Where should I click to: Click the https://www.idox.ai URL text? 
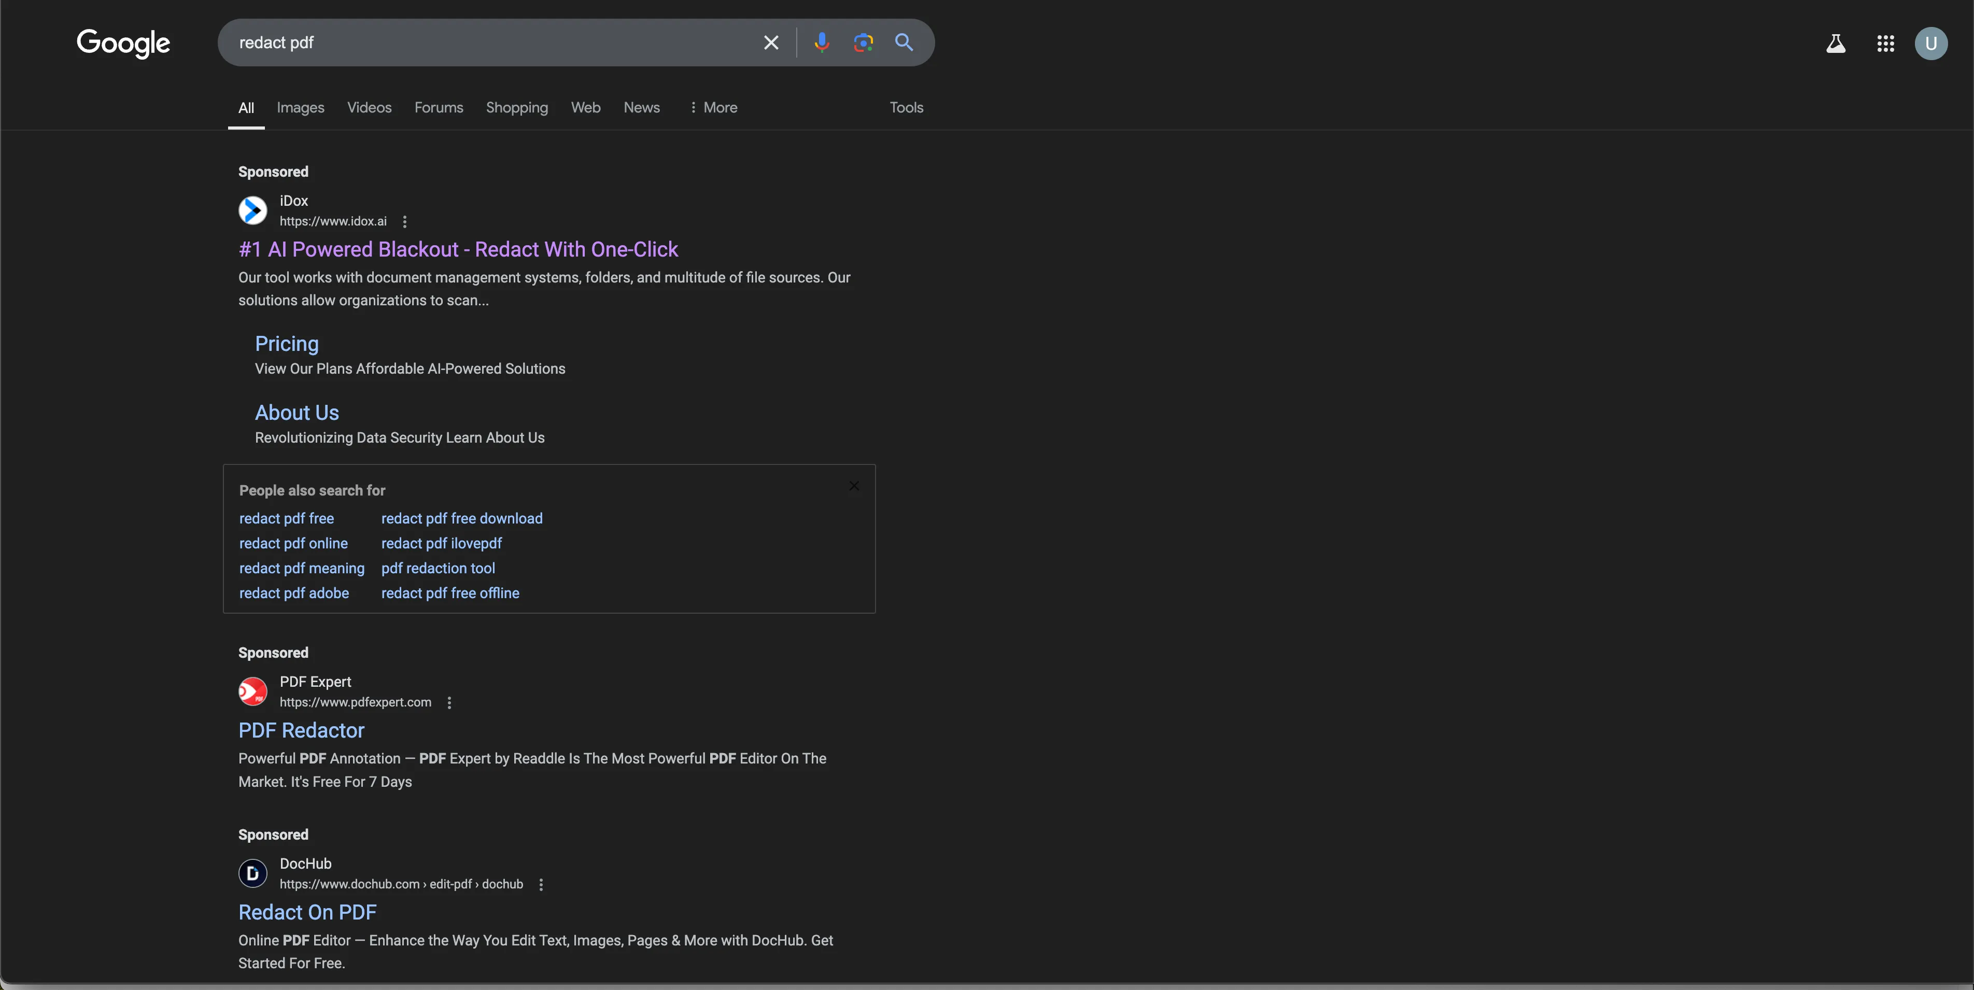[x=333, y=221]
